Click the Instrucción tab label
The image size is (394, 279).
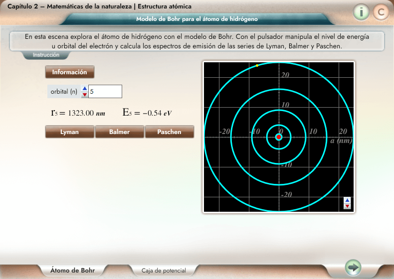[46, 55]
